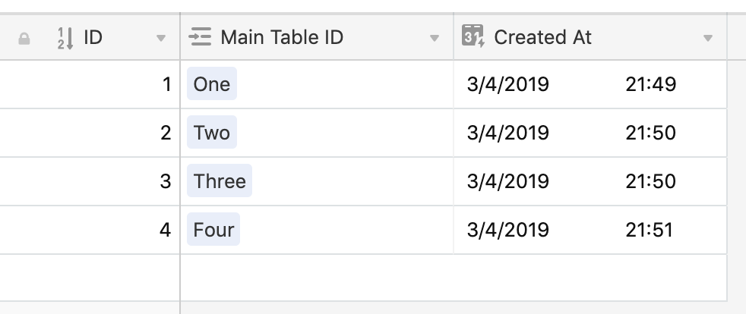The image size is (746, 314).
Task: Select the Created At cell showing 21:49
Action: click(590, 84)
